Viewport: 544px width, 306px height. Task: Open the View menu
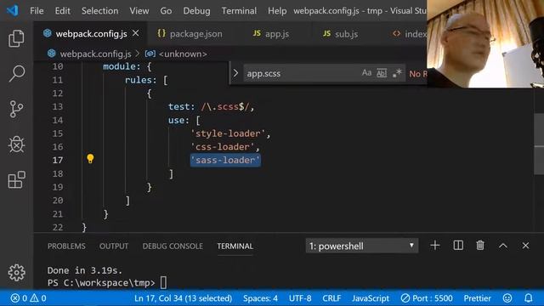point(139,11)
